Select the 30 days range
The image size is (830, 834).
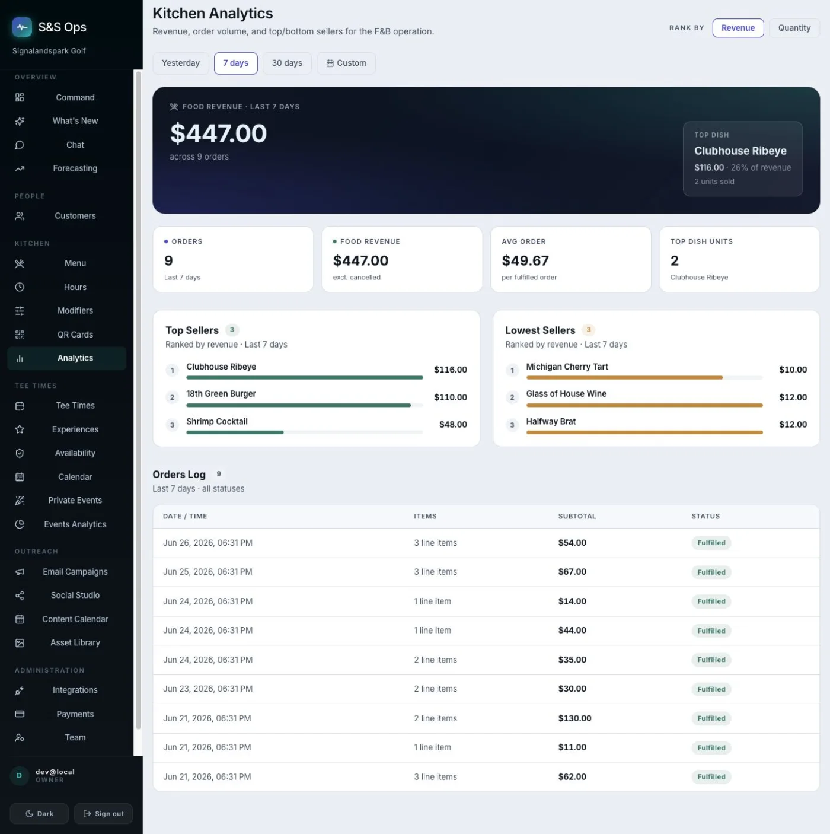click(287, 63)
